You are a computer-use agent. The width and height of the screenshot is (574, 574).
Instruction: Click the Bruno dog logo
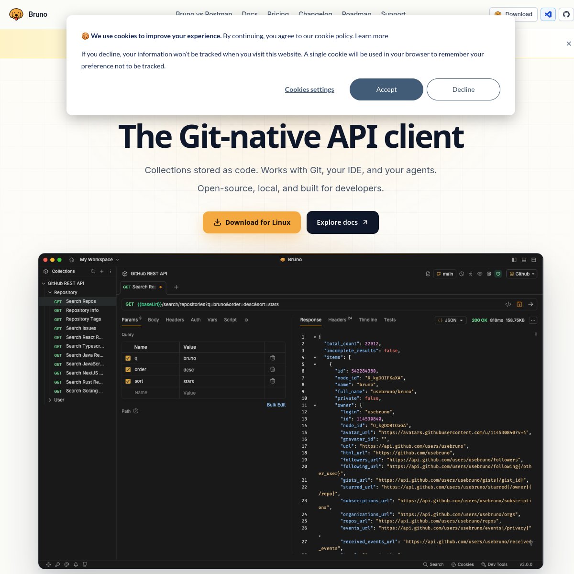16,14
